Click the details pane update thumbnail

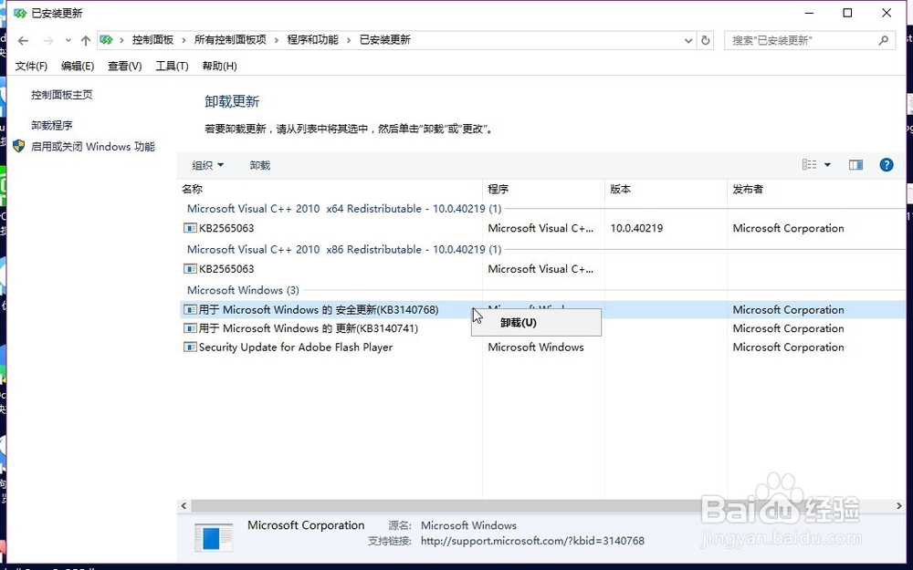(x=214, y=537)
